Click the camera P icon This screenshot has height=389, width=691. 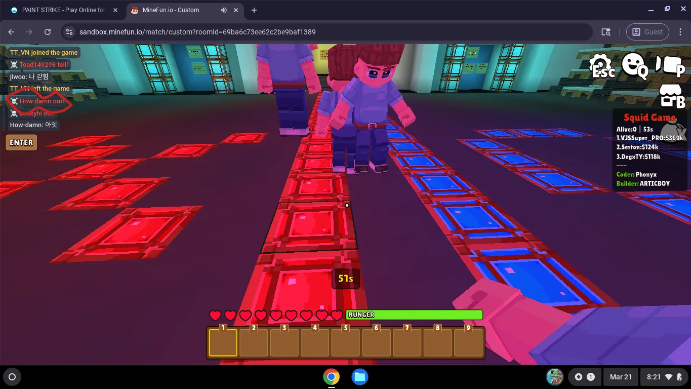670,65
